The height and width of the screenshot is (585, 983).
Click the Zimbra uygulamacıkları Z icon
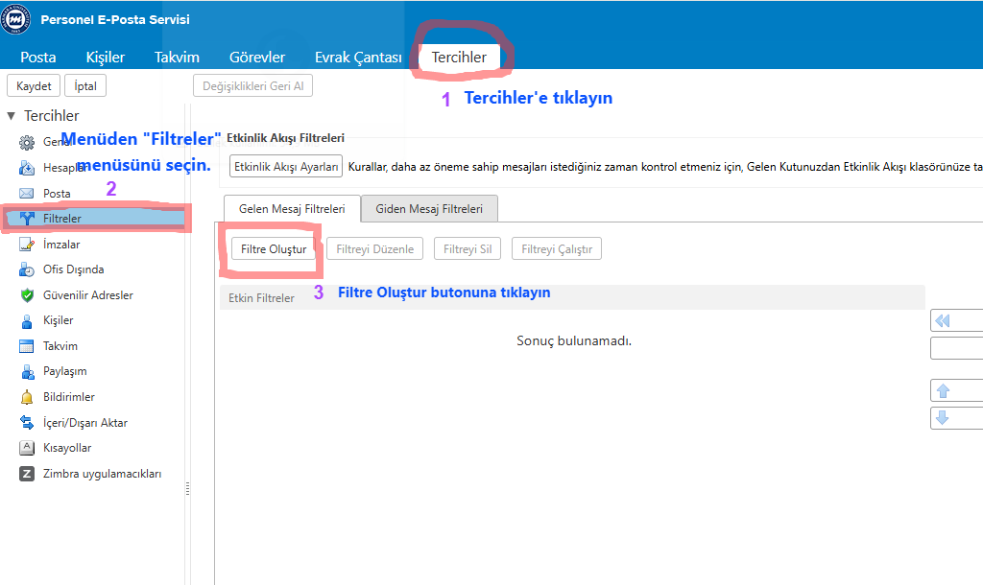[26, 474]
